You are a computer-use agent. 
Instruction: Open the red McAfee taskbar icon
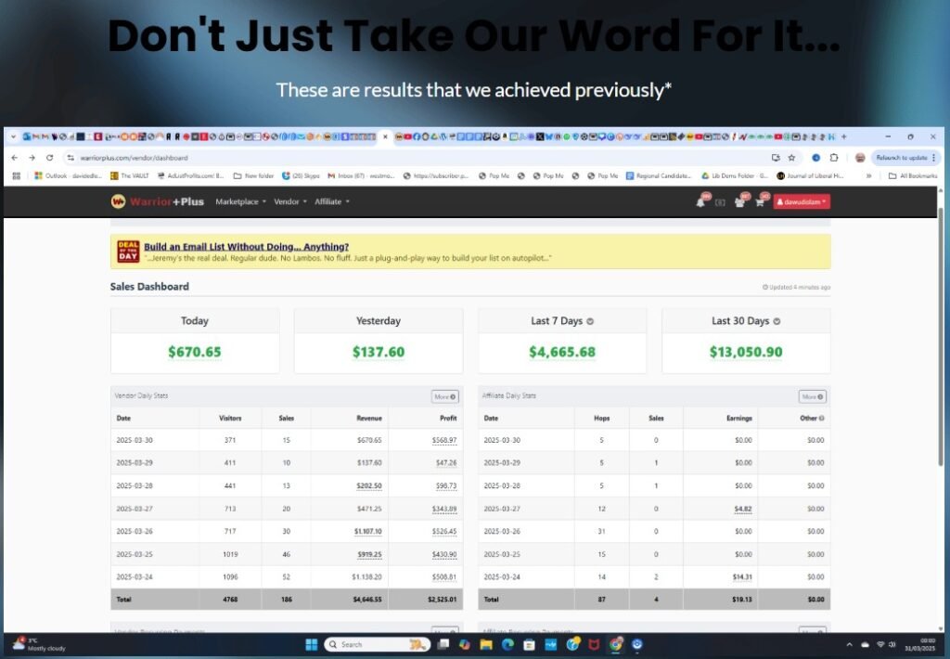click(594, 644)
